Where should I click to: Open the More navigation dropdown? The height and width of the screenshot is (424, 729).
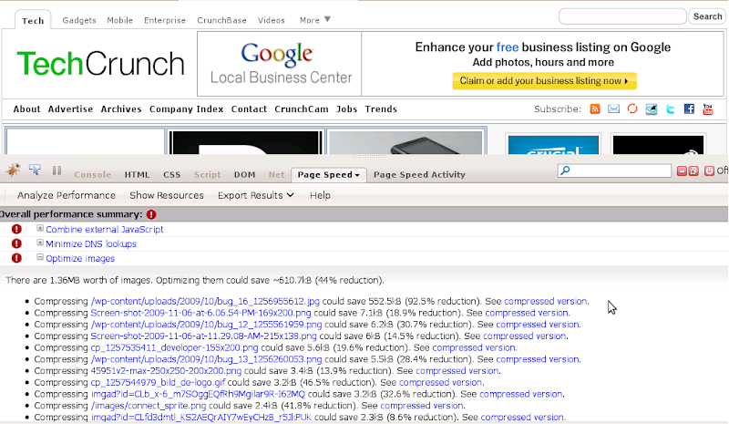[314, 20]
